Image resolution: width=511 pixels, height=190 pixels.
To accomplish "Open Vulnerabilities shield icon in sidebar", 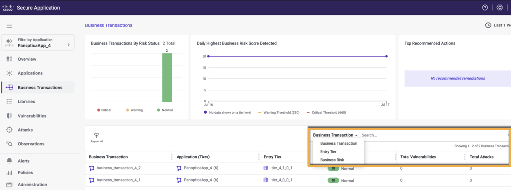I will (9, 116).
